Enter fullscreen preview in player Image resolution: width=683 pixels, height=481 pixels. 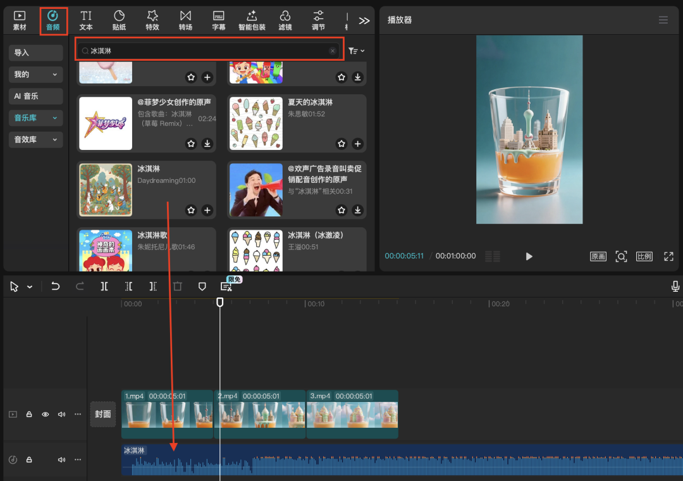click(668, 256)
